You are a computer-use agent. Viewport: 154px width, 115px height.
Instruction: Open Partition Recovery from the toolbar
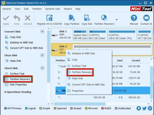(x=104, y=18)
